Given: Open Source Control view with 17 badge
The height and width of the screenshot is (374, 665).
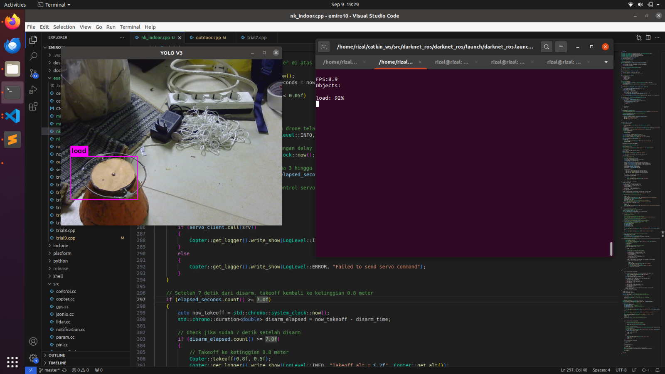Looking at the screenshot, I should (33, 73).
